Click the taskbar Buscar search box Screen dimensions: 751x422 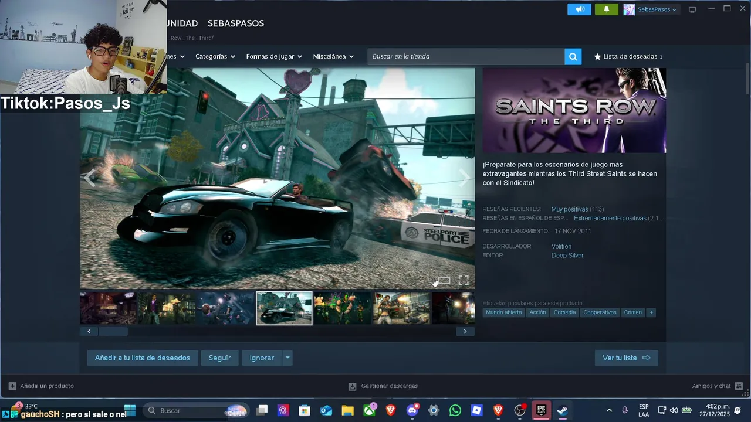pyautogui.click(x=197, y=411)
